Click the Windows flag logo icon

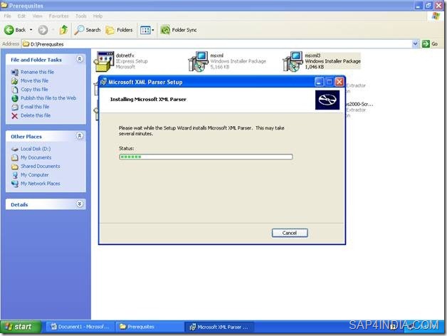pyautogui.click(x=436, y=16)
